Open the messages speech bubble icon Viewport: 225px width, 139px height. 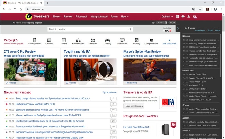(183, 17)
